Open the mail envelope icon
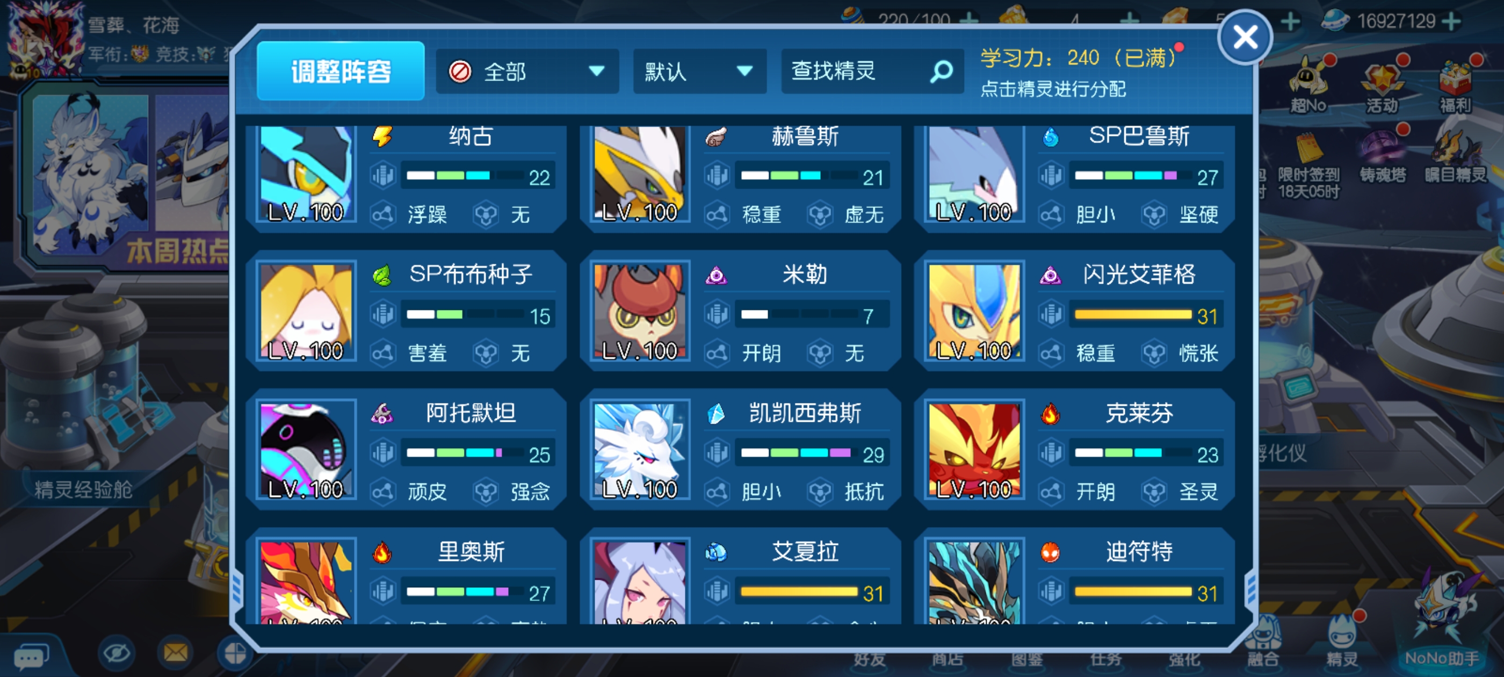Viewport: 1504px width, 677px height. pyautogui.click(x=176, y=652)
